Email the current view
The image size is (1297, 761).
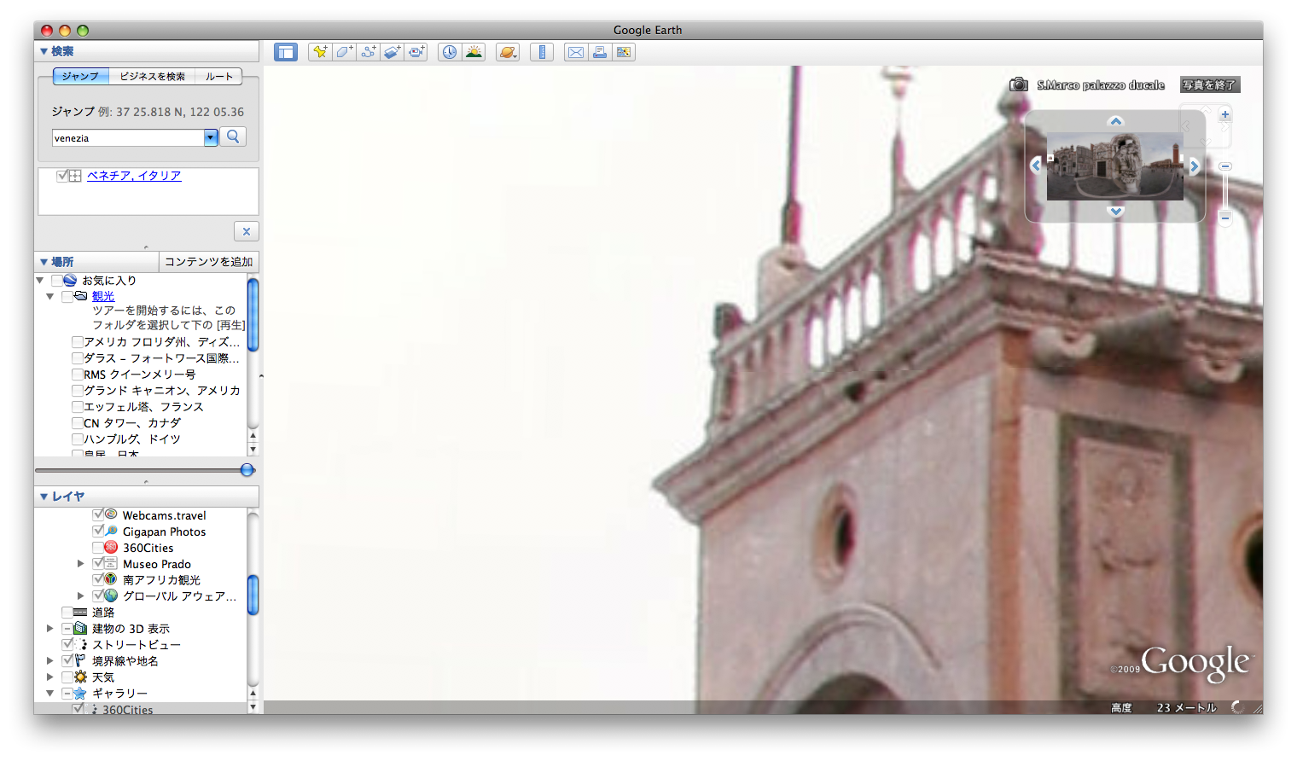[576, 52]
